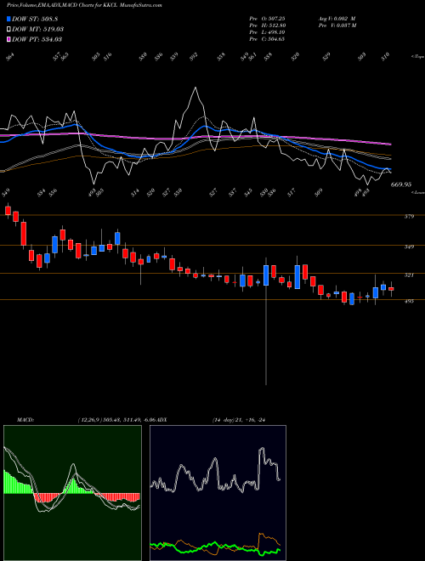Click the MACD histogram chart panel
Viewport: 425px width, 561px height.
72,493
